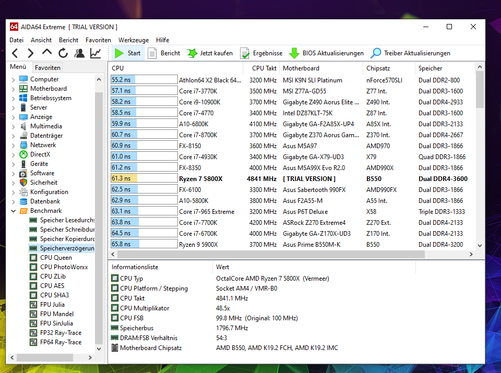Viewport: 501px width, 373px height.
Task: Select the Konfiguration icon
Action: tap(23, 192)
